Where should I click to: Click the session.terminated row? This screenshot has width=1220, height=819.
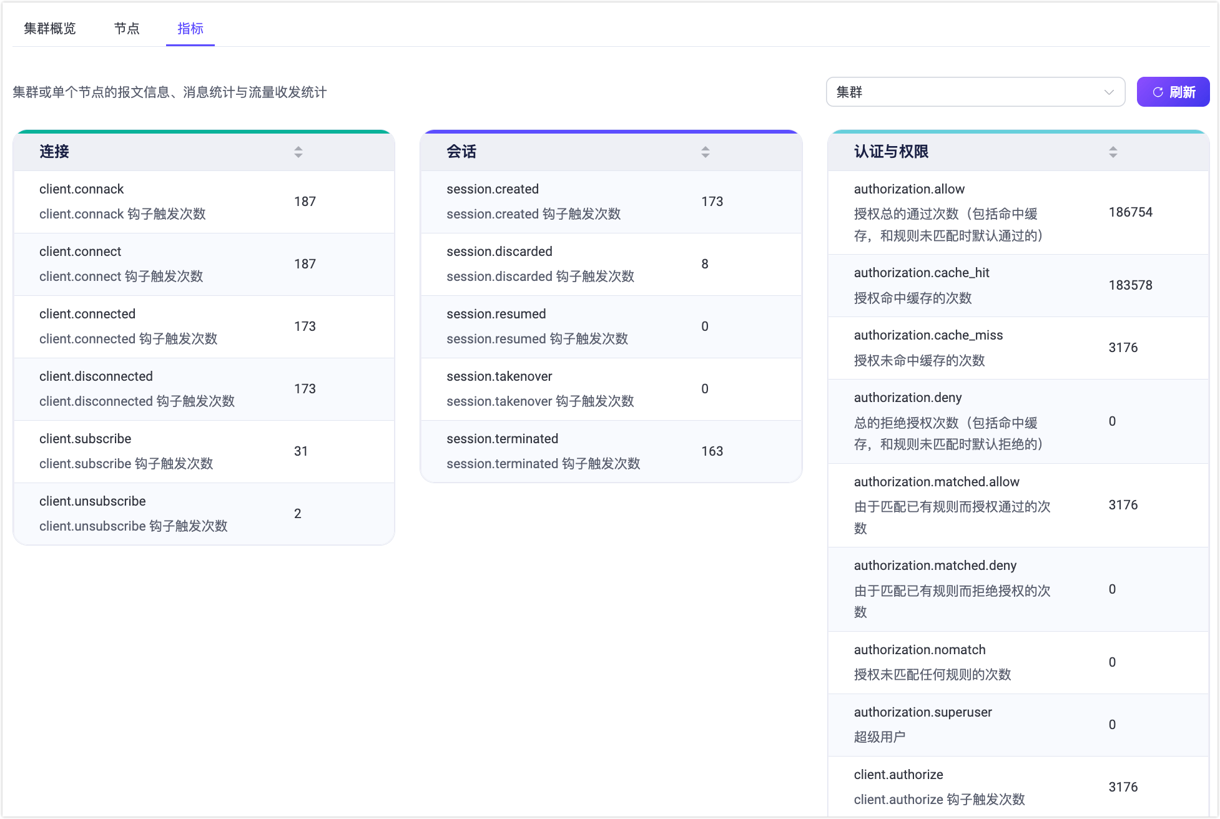(x=611, y=451)
